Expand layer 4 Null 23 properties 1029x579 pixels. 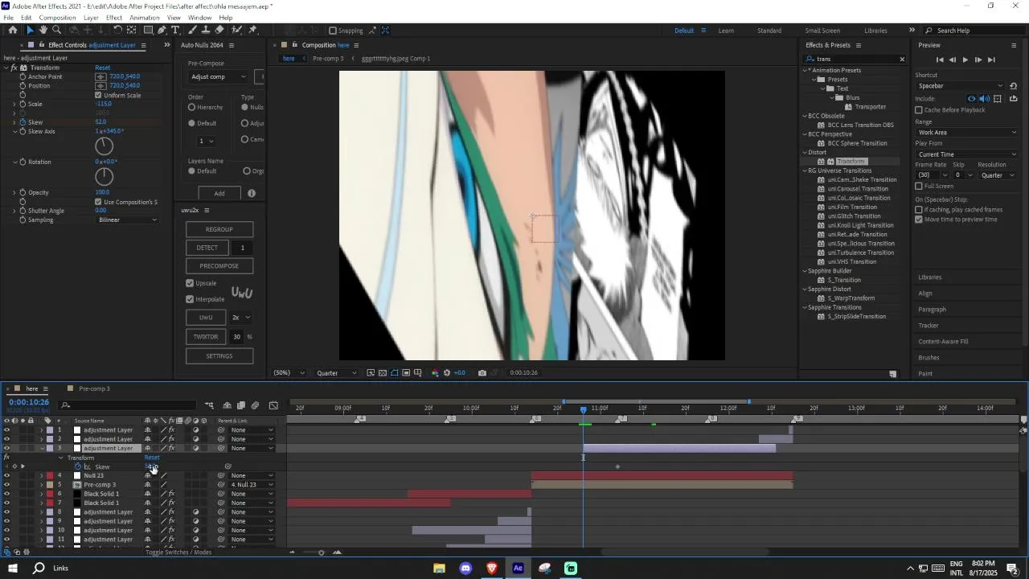coord(42,476)
